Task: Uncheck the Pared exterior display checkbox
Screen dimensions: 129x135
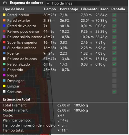Action: (114, 20)
